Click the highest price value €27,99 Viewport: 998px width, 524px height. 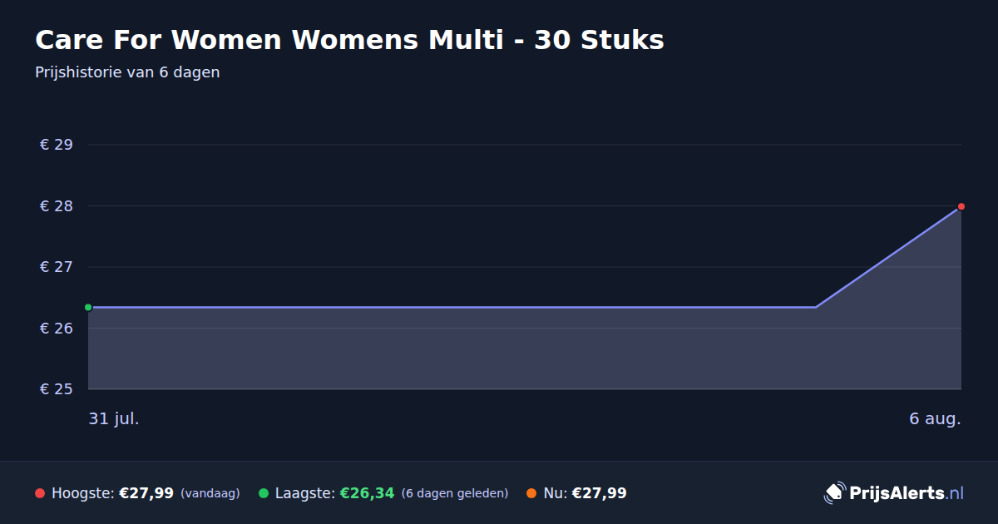pos(146,493)
